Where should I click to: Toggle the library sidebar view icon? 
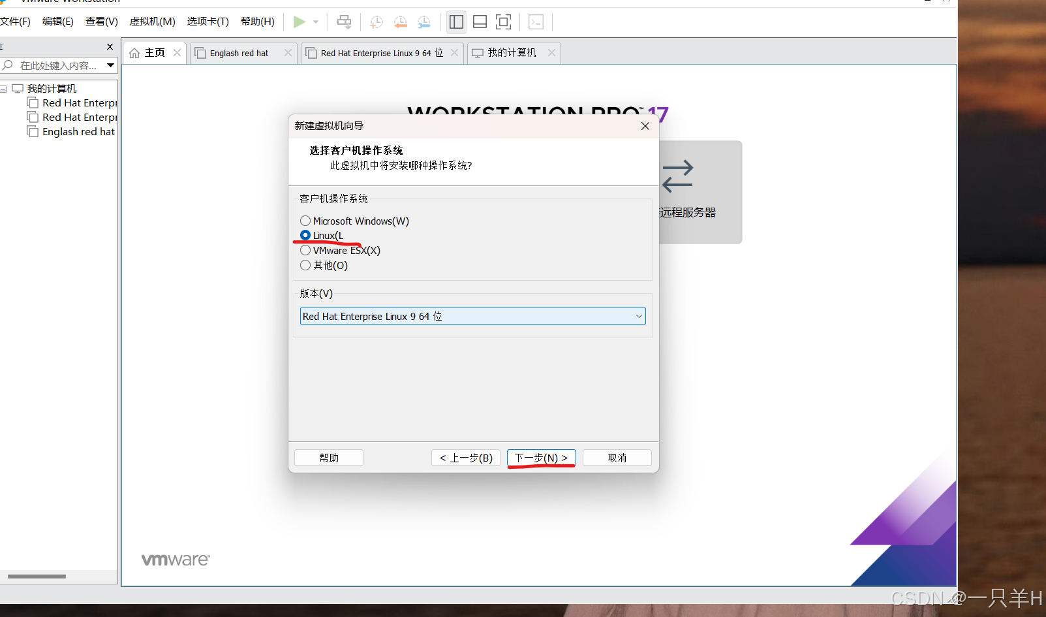(456, 22)
